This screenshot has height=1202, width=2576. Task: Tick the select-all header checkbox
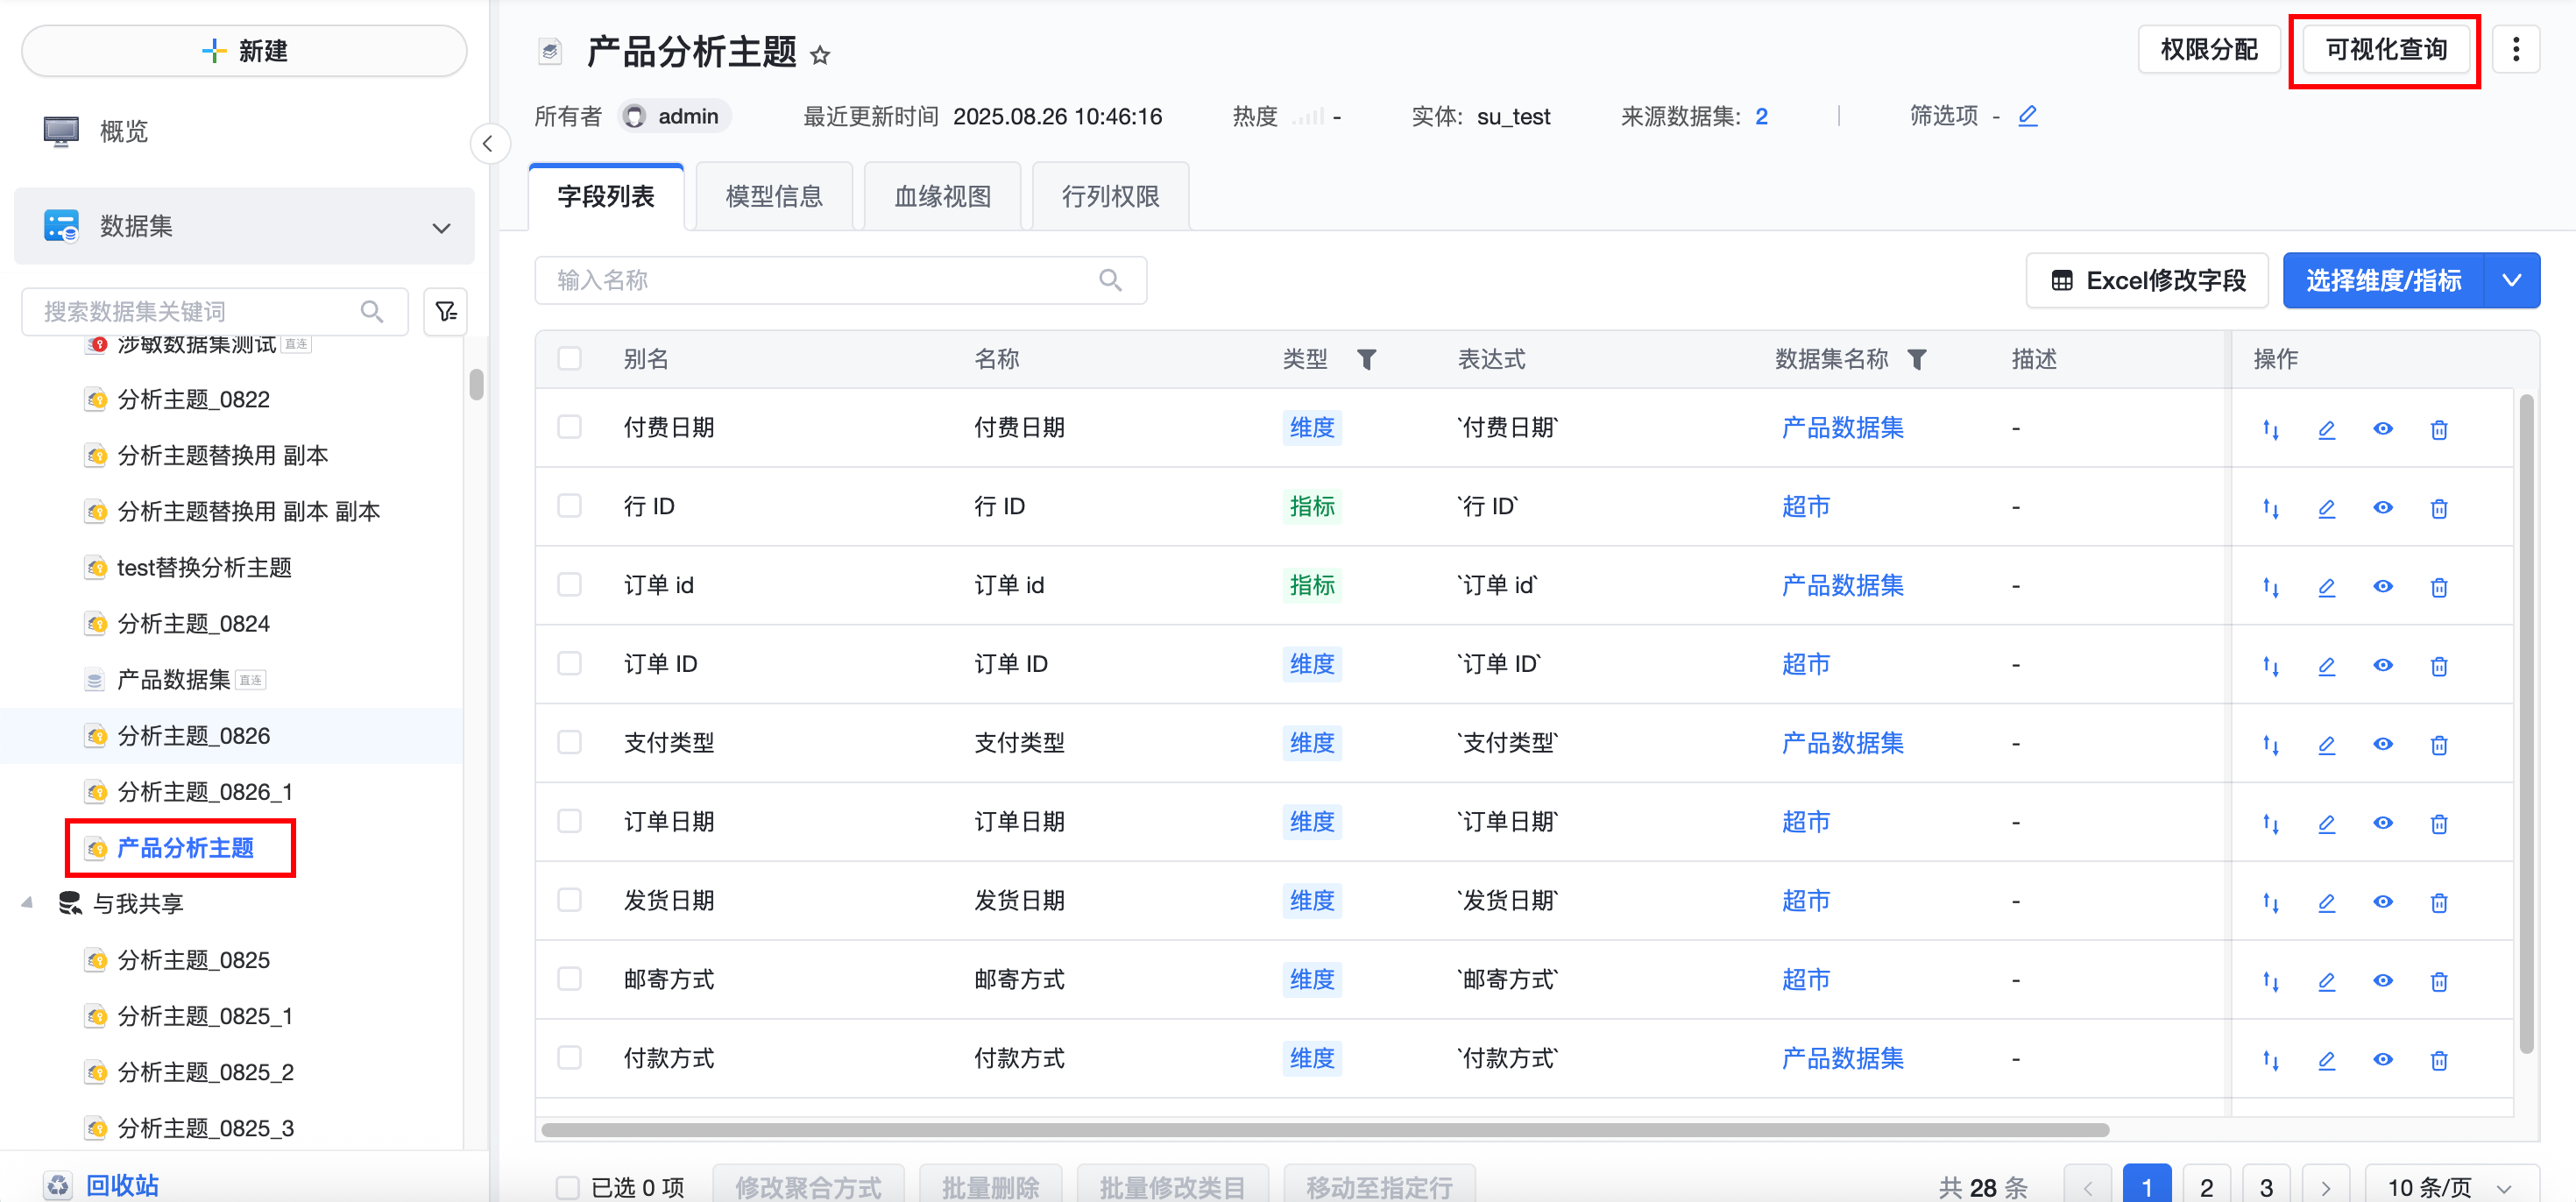tap(570, 359)
